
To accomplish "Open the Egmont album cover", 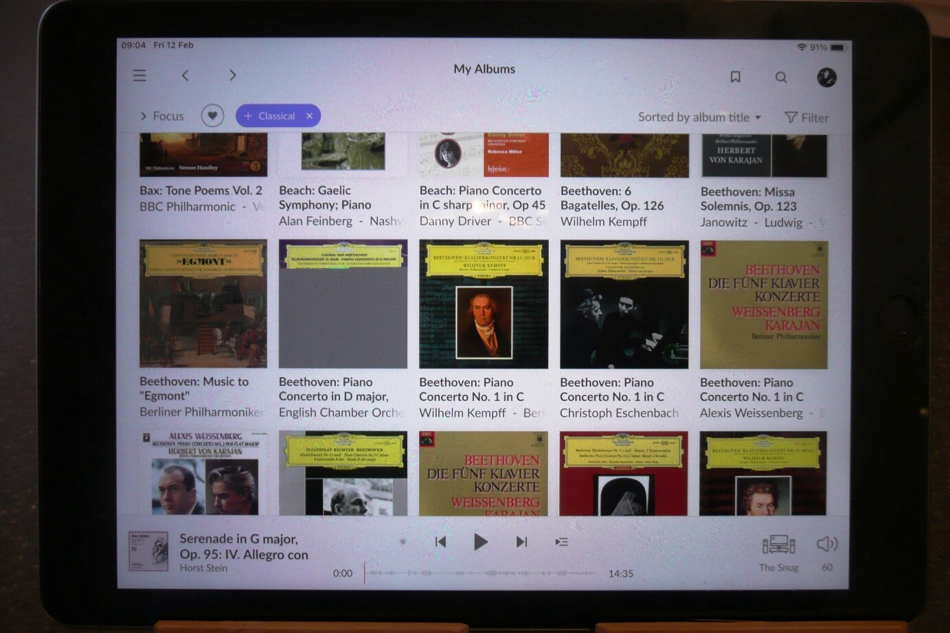I will [x=203, y=303].
